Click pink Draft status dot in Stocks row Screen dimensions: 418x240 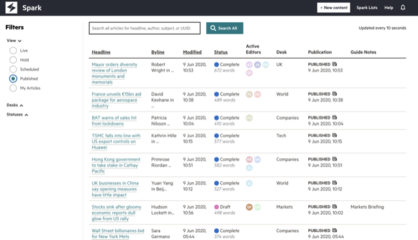[216, 207]
